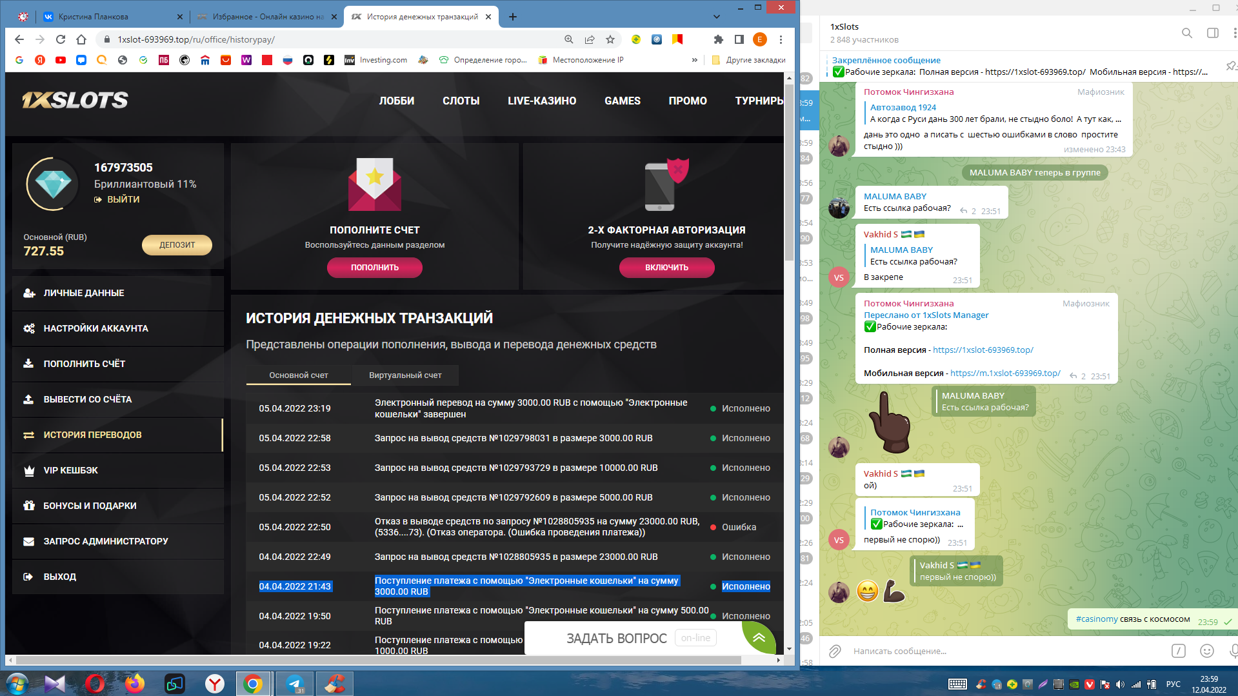Screen dimensions: 1238x696
Task: Open VIP КЕШБЭК in the sidebar
Action: click(x=117, y=470)
